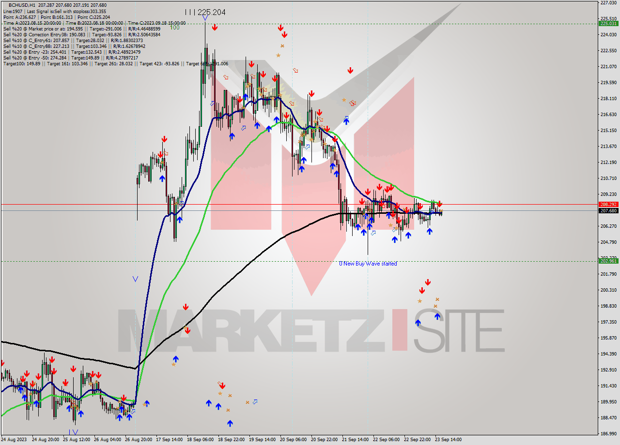620x445 pixels.
Task: Click the 221.070 price axis label
Action: (608, 67)
